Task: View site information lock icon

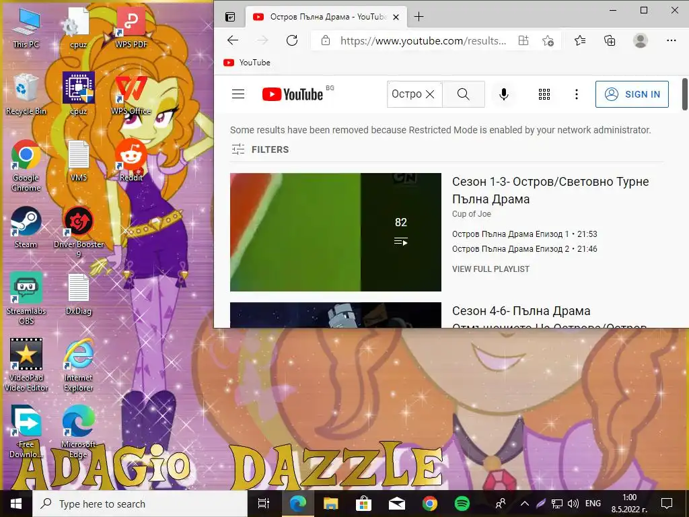Action: [x=326, y=40]
